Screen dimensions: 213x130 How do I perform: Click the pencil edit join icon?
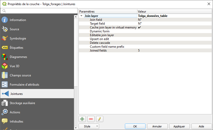[x=100, y=119]
